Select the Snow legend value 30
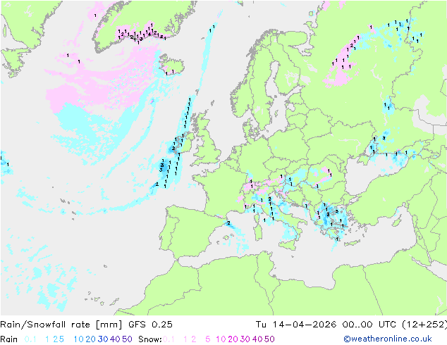The width and height of the screenshot is (447, 345). point(245,339)
